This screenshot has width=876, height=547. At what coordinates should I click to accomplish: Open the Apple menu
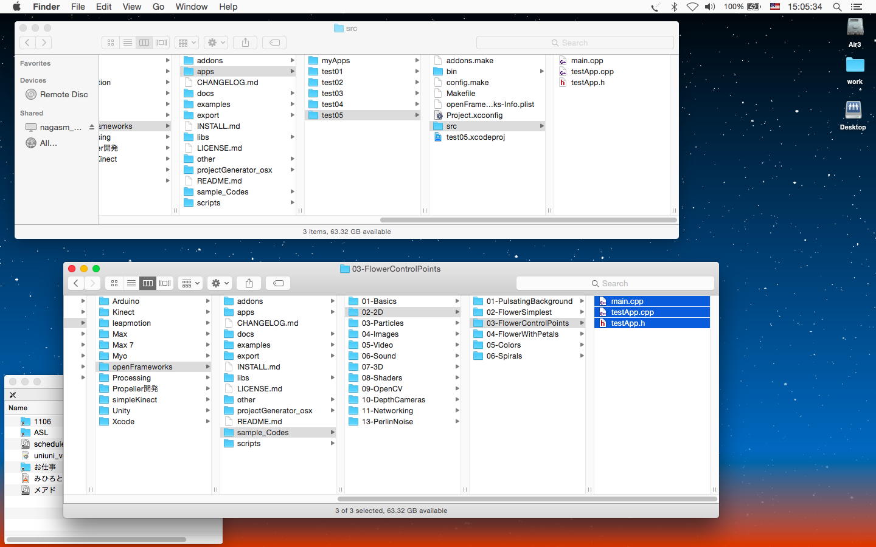(16, 7)
